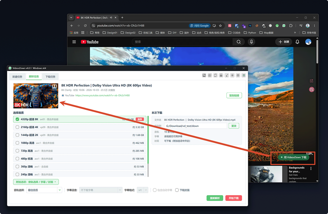The image size is (328, 214).
Task: Open YouTube notifications bell
Action: [297, 42]
